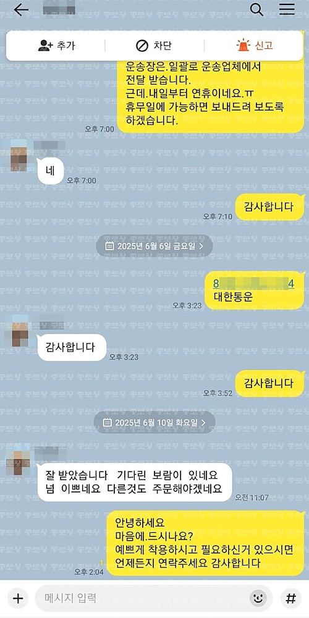The height and width of the screenshot is (618, 309).
Task: Tap the hashtag search button
Action: 291,599
